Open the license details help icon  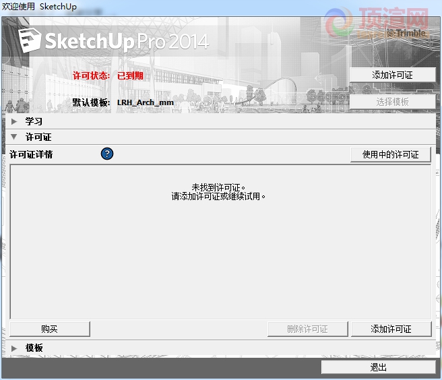[107, 154]
